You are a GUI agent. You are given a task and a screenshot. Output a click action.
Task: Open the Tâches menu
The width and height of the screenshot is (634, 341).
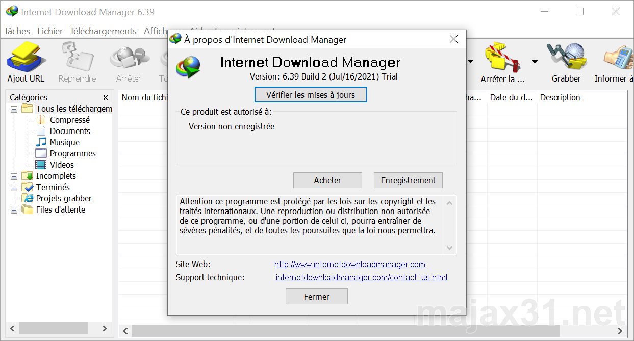click(x=17, y=31)
